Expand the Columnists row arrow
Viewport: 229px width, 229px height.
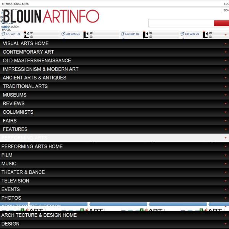[x=226, y=112]
